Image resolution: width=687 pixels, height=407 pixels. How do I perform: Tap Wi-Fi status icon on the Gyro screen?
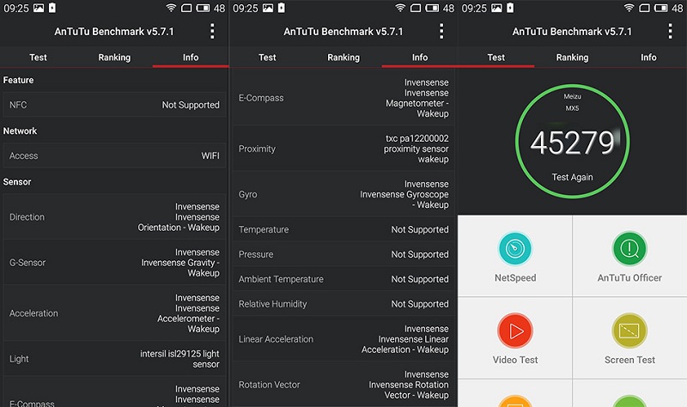pos(400,8)
